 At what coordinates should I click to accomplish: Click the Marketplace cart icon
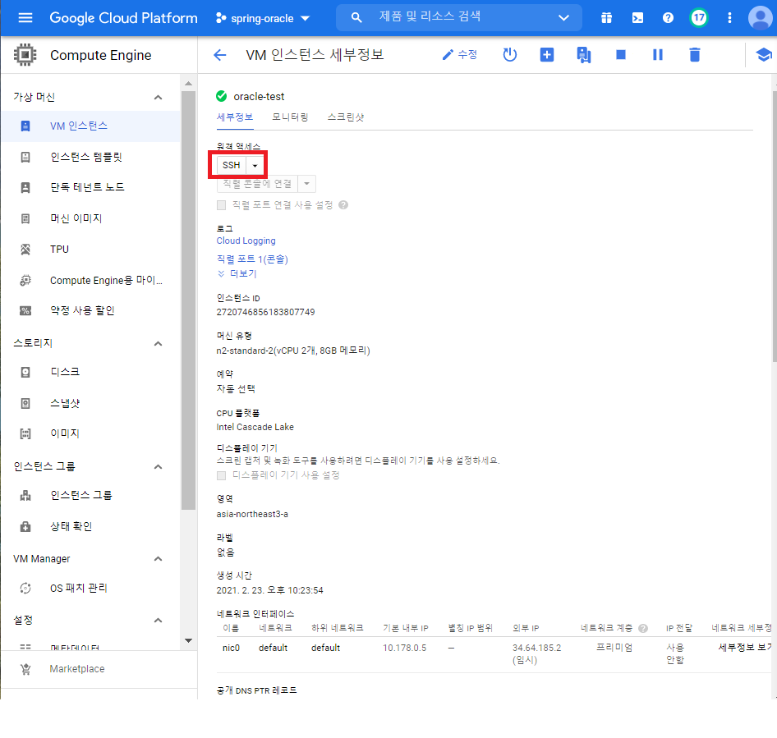click(x=25, y=669)
